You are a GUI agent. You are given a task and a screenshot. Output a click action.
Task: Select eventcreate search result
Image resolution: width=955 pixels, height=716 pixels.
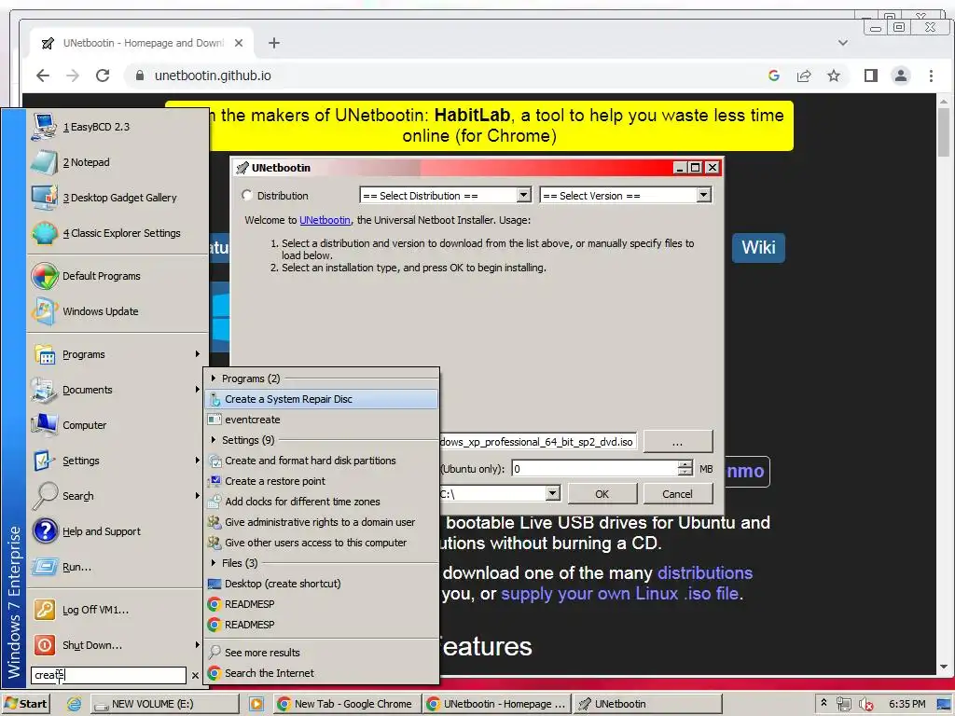point(322,420)
